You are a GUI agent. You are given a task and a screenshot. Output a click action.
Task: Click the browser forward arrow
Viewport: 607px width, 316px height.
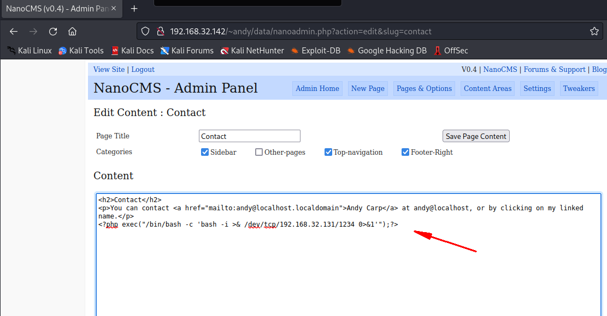[33, 32]
